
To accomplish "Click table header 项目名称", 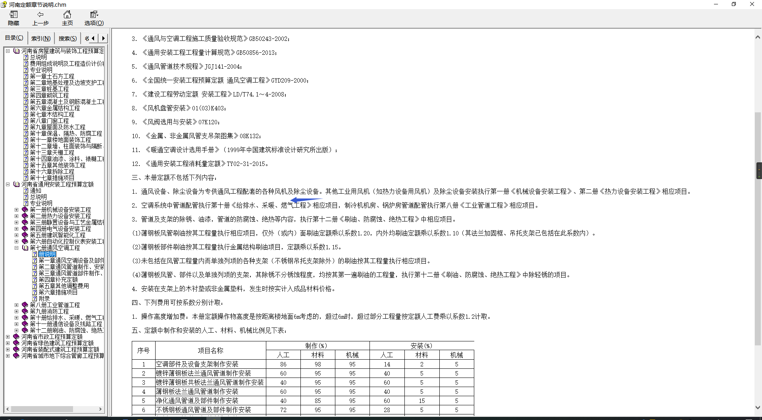I will tap(210, 351).
